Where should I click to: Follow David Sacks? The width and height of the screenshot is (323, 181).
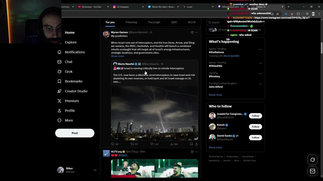click(x=255, y=138)
